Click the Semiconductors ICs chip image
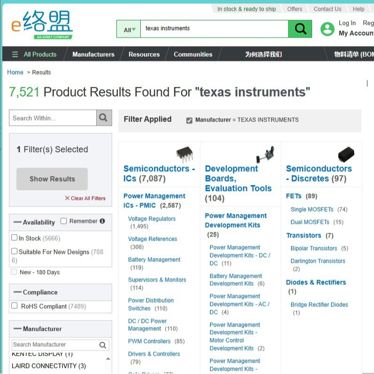The height and width of the screenshot is (374, 374). click(x=184, y=154)
